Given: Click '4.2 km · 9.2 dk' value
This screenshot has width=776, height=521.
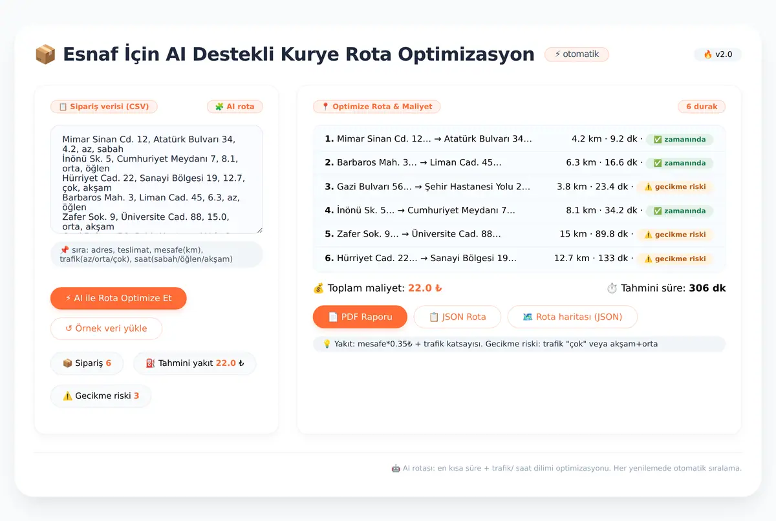Looking at the screenshot, I should [604, 139].
